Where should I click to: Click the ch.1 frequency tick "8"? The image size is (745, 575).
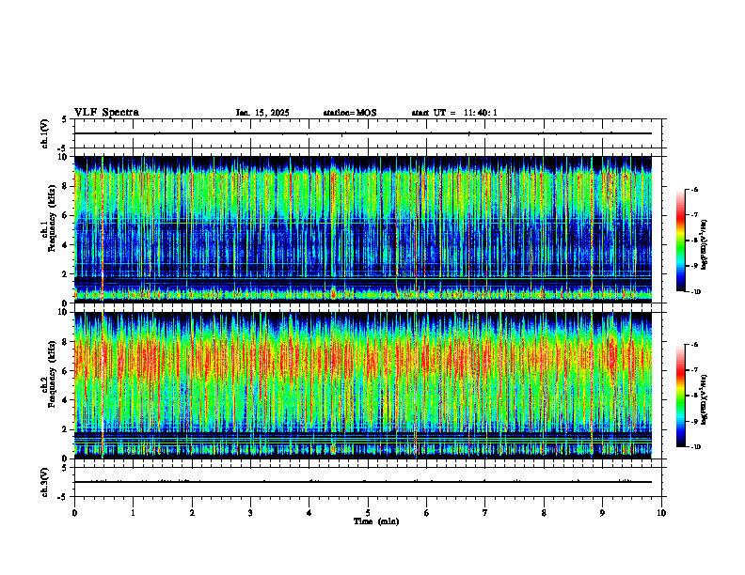click(65, 186)
